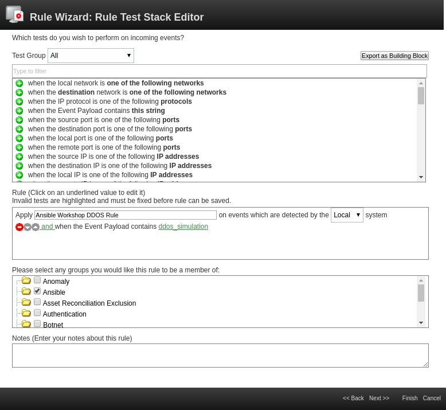Select 'when the remote port is' test text
446x410 pixels.
(104, 147)
